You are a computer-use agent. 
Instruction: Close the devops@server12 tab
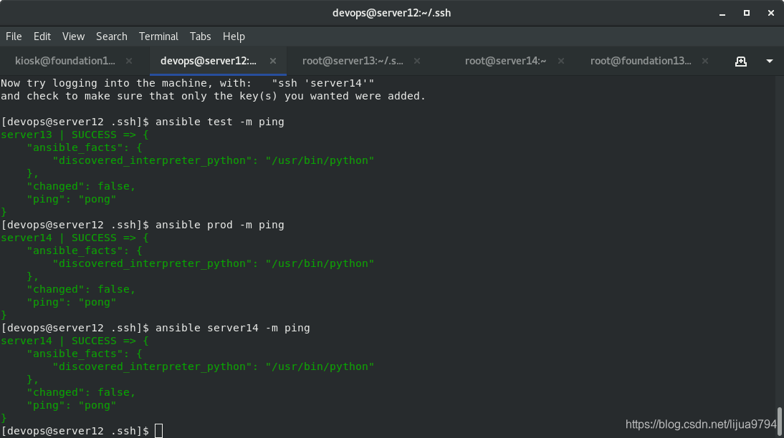273,61
